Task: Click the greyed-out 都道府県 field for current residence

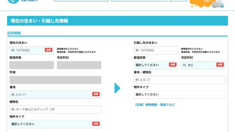Action: 32,65
